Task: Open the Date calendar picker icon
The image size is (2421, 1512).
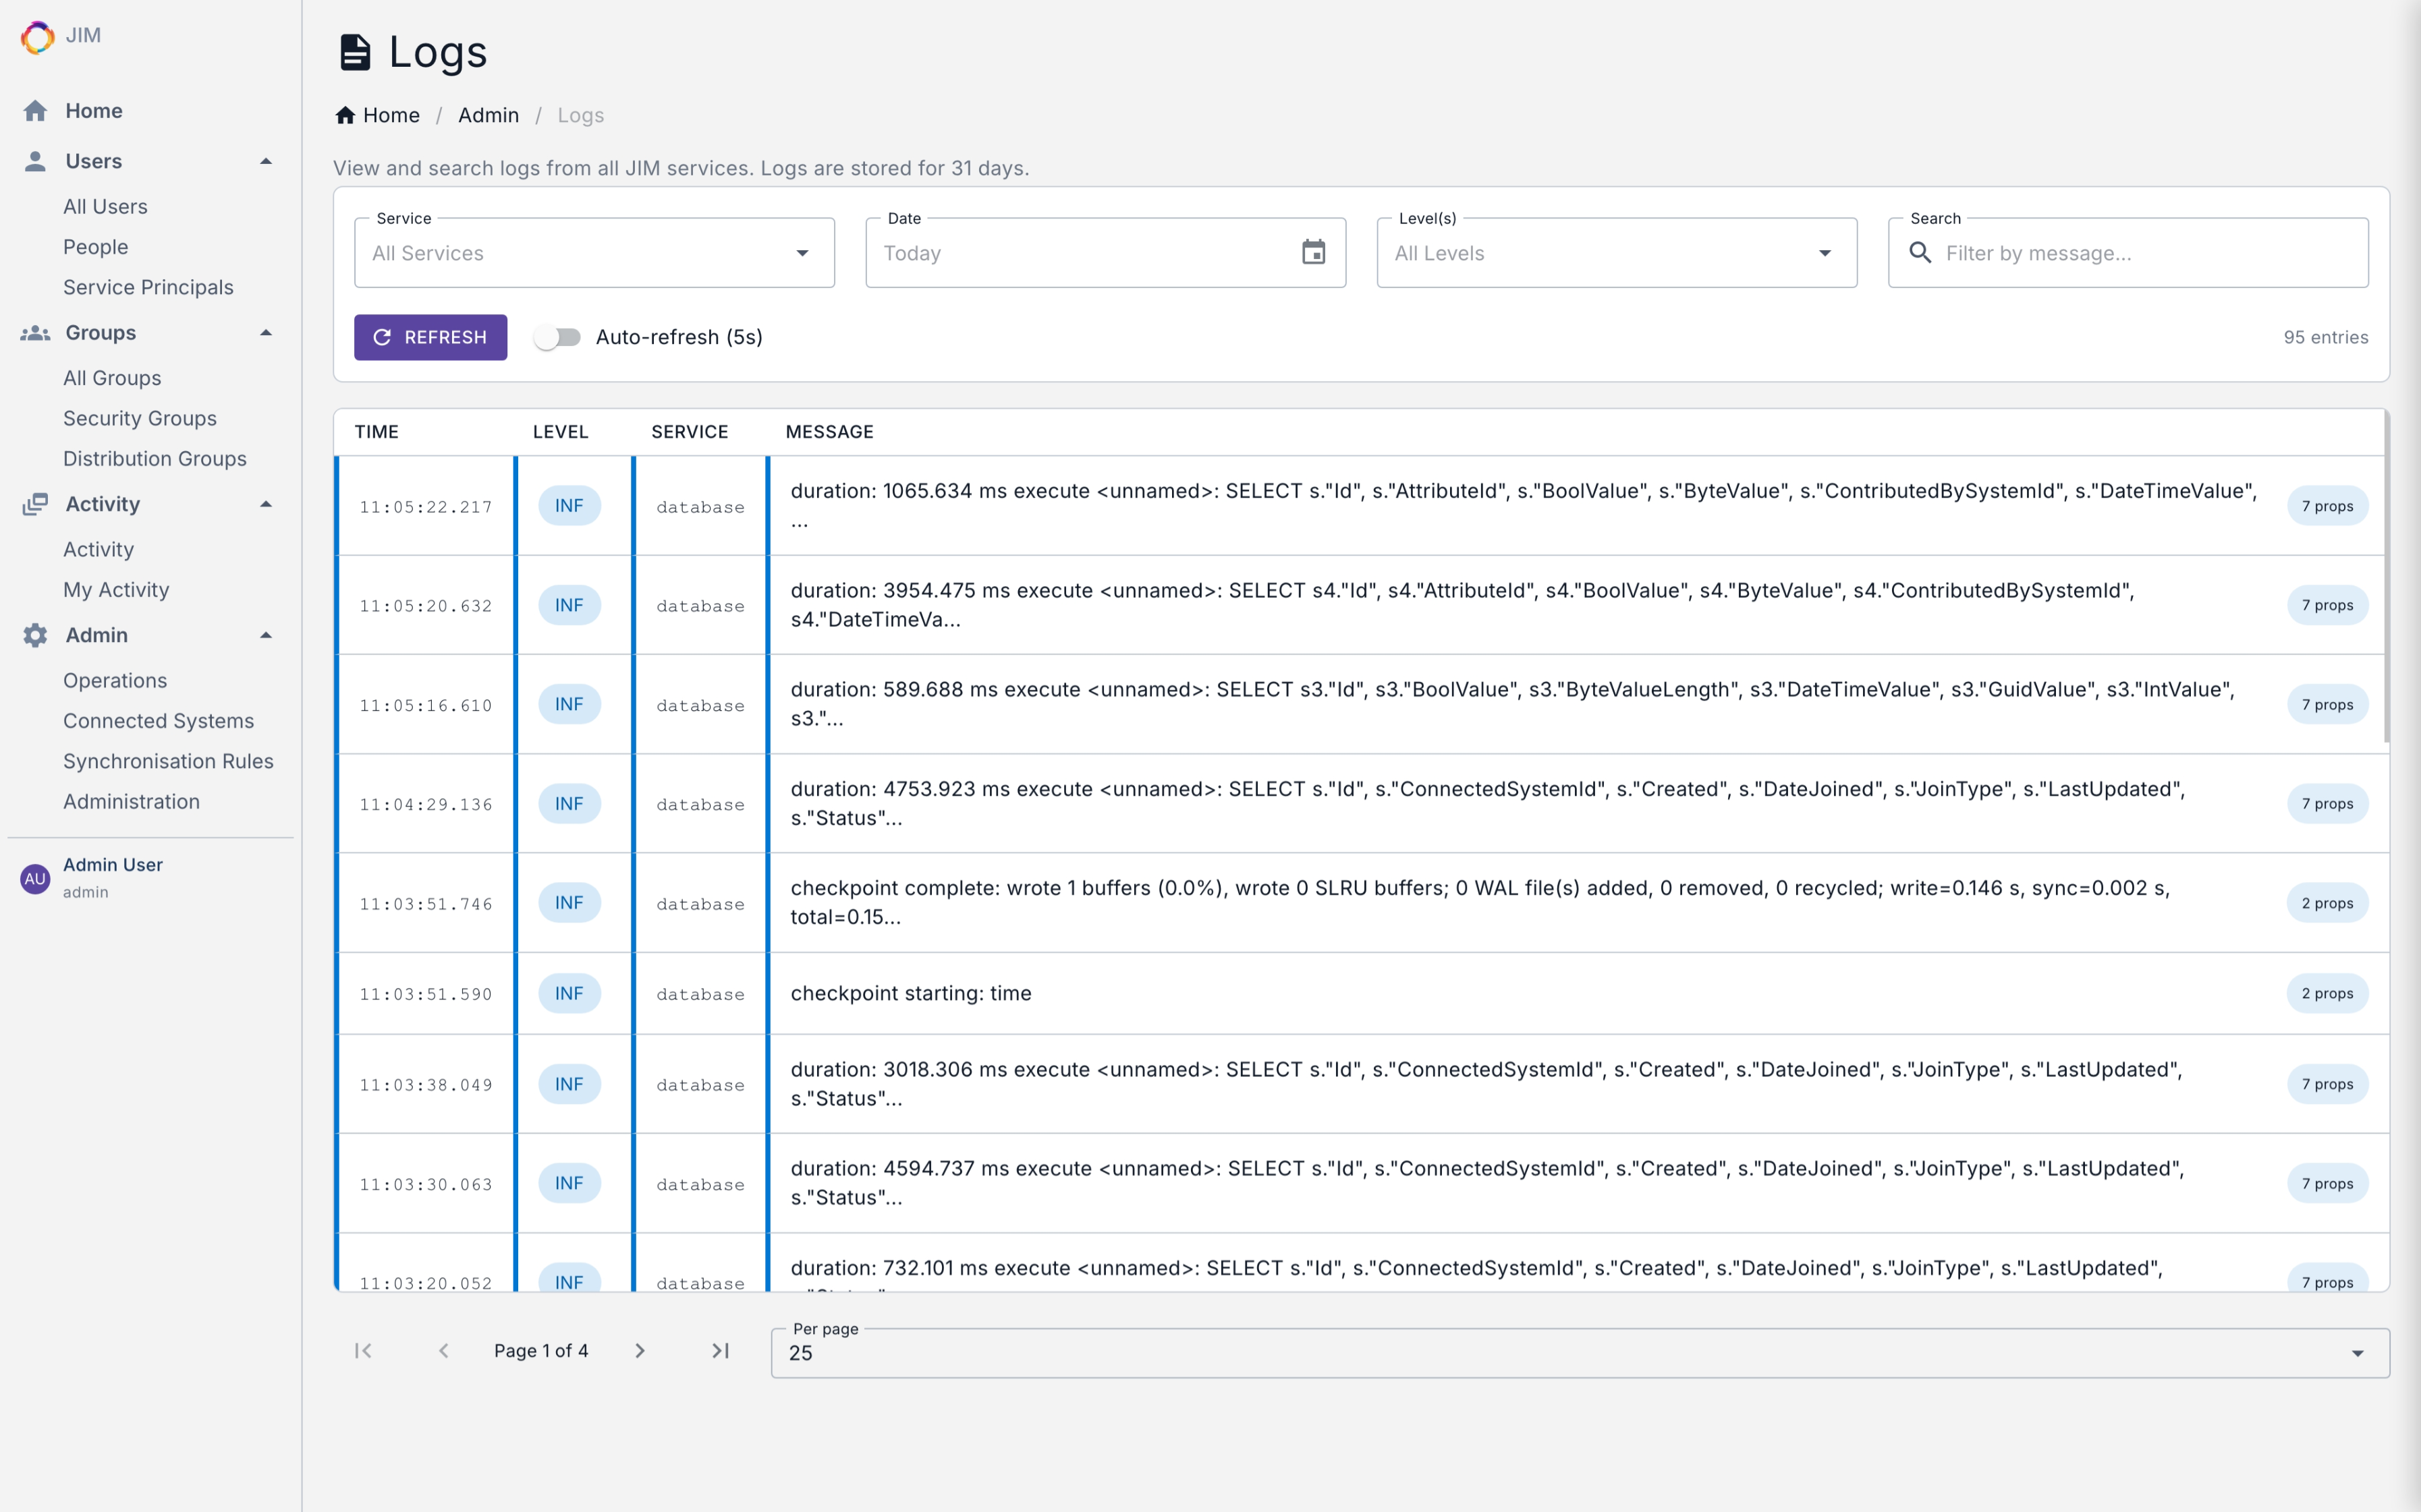Action: coord(1312,252)
